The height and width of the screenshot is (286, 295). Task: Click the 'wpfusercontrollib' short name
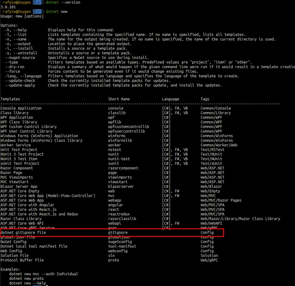126,131
